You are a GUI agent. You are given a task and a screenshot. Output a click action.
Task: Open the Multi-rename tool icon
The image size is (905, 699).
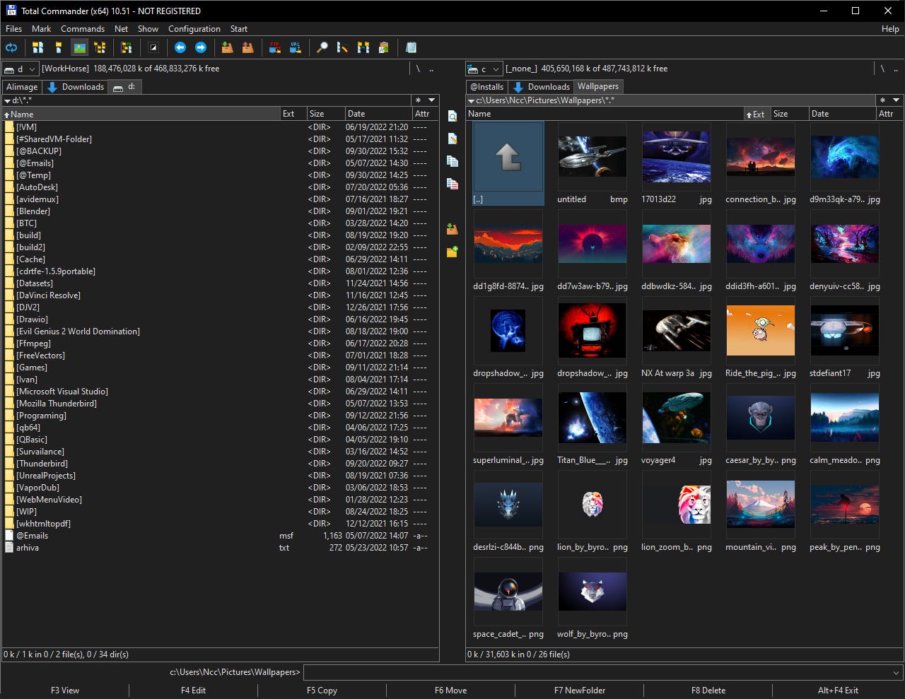tap(343, 47)
